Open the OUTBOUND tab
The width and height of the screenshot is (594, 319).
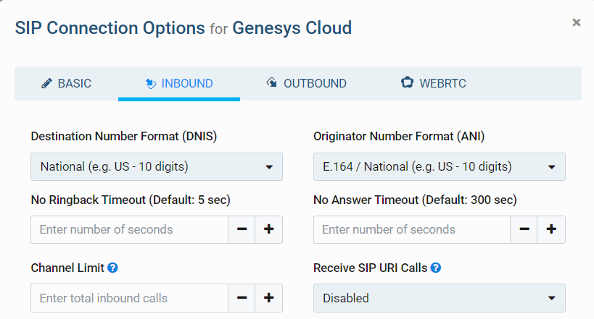click(306, 83)
